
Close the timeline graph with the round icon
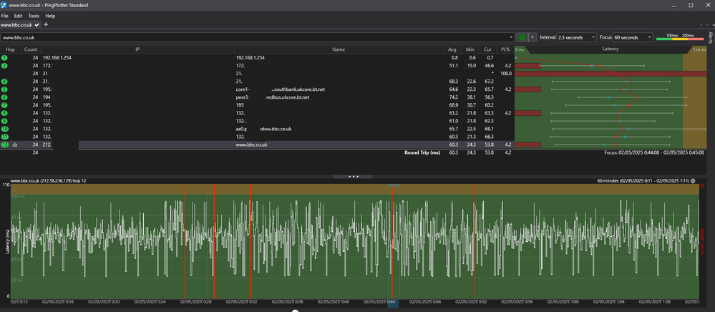(693, 181)
